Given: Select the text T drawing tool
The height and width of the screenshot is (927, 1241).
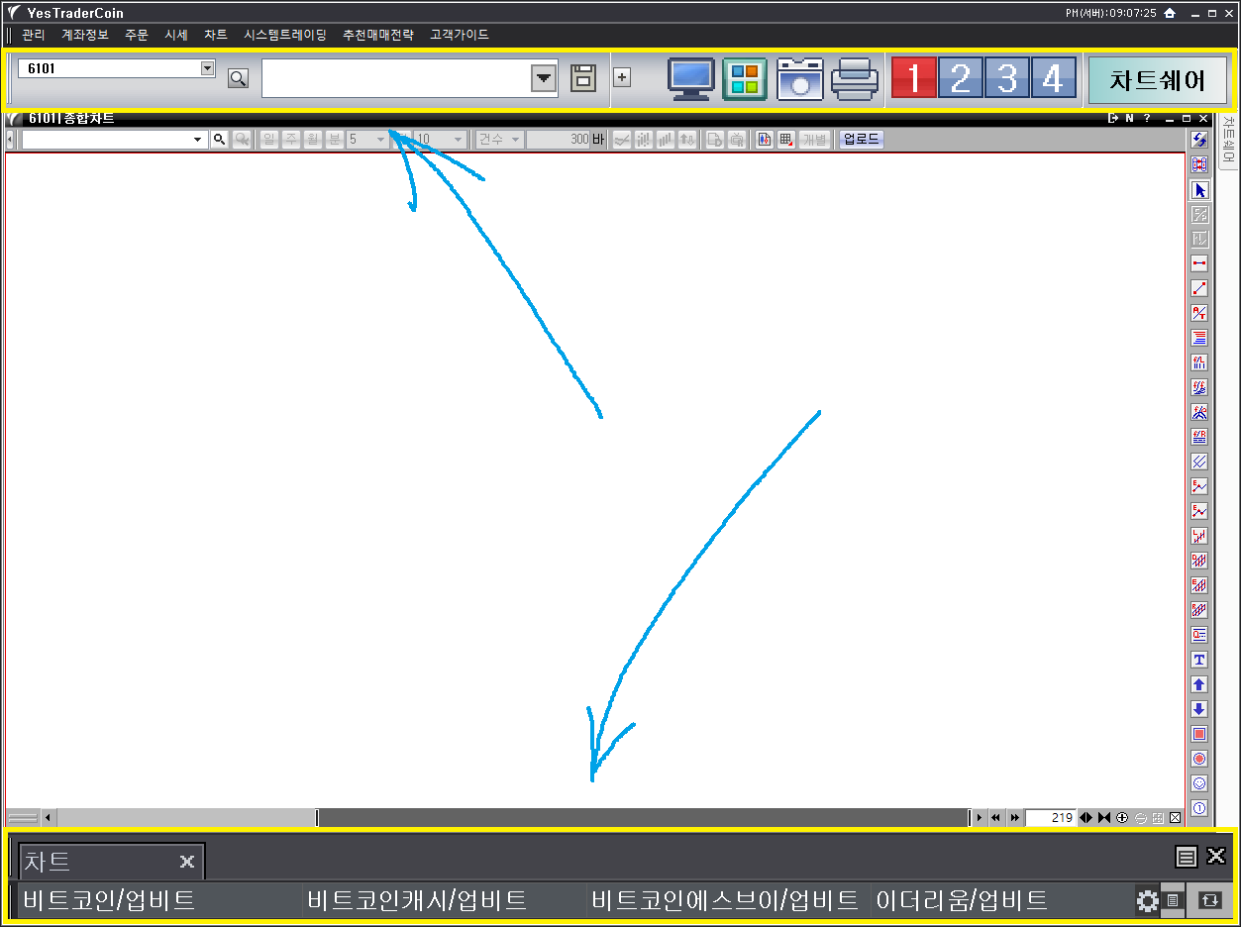Looking at the screenshot, I should click(1199, 661).
